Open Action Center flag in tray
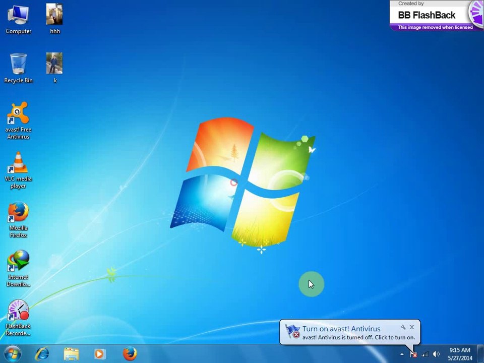 [x=413, y=354]
